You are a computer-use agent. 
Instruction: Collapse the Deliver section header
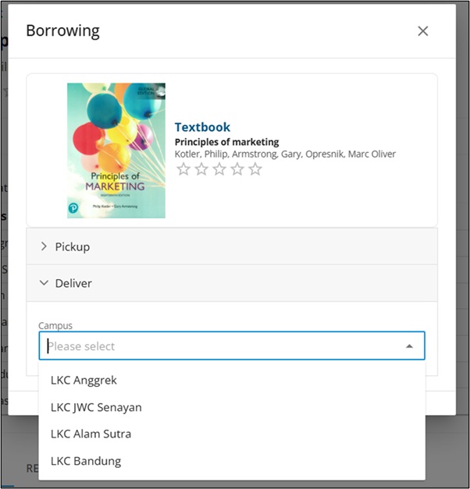[231, 283]
